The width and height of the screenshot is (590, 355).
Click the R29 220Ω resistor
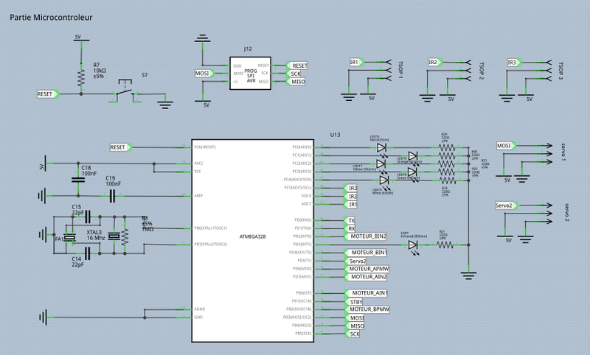(445, 147)
